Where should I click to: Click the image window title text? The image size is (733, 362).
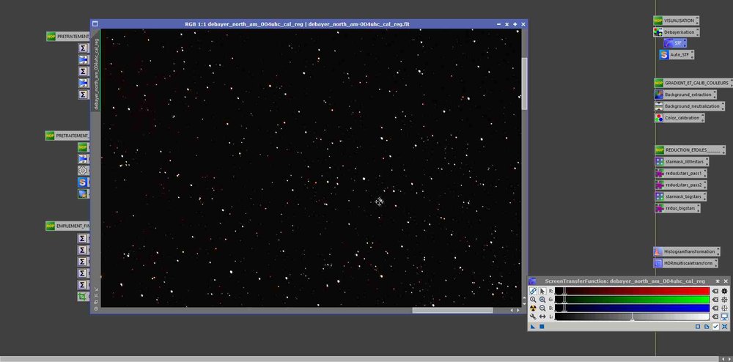(297, 24)
